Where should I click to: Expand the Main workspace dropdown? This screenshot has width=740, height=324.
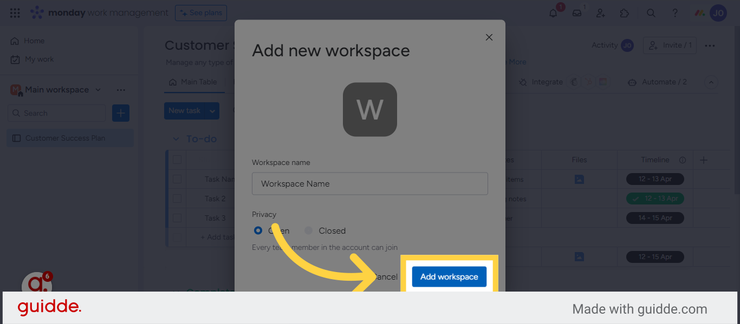[98, 89]
